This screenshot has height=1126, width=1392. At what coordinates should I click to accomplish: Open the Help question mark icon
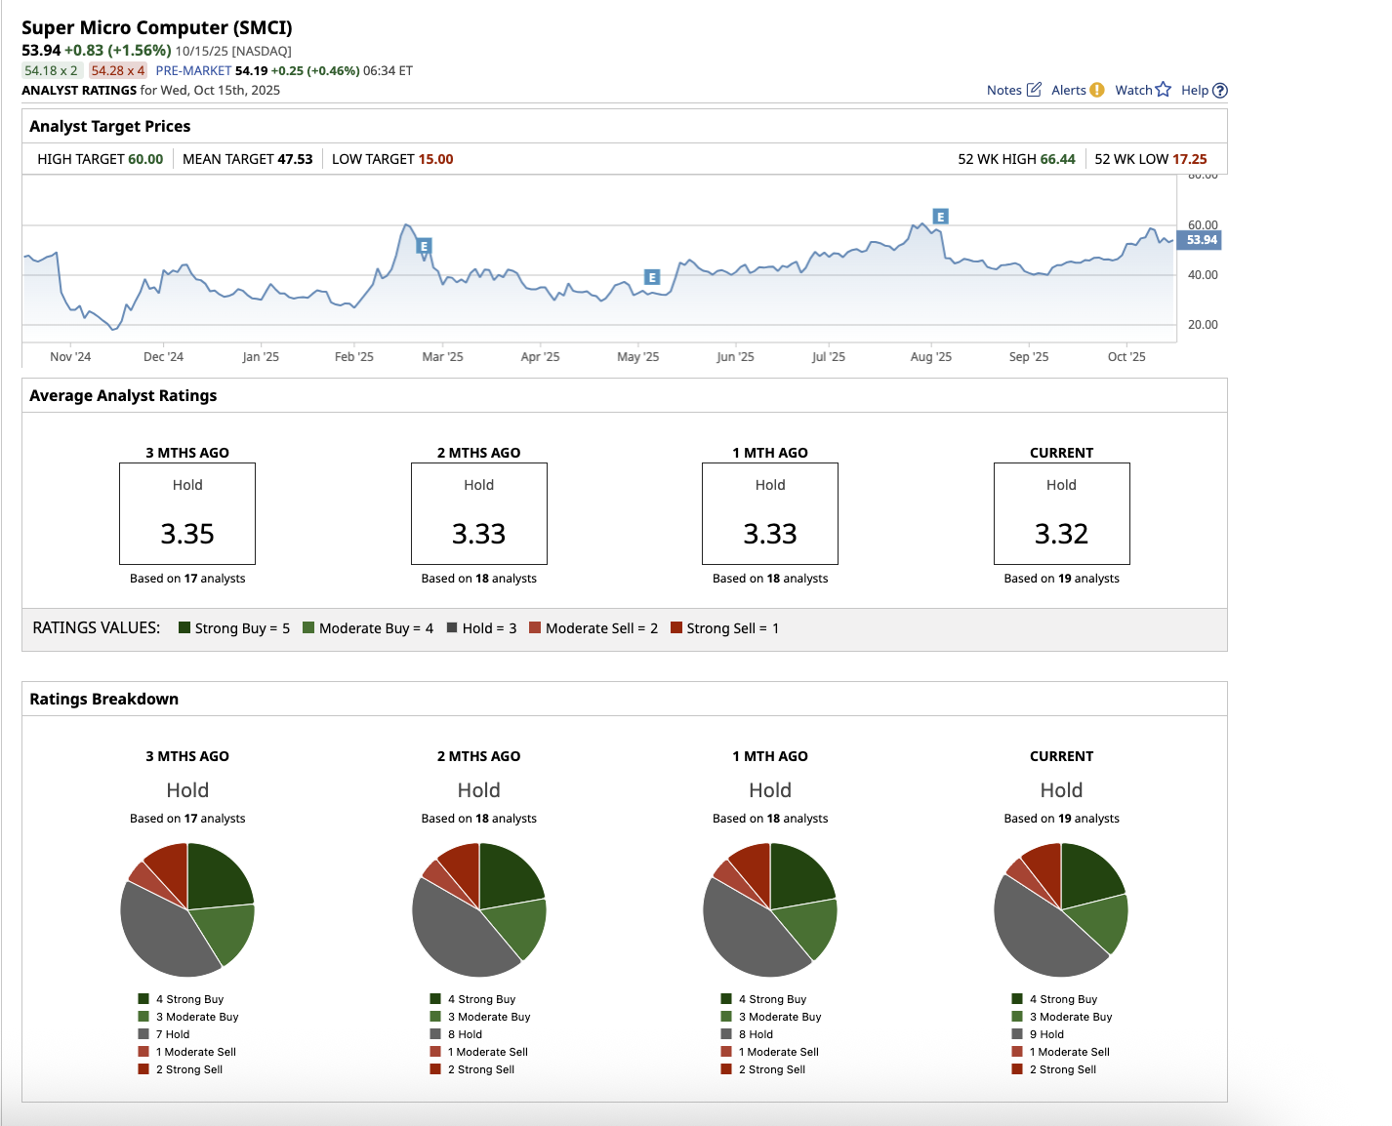click(x=1219, y=91)
